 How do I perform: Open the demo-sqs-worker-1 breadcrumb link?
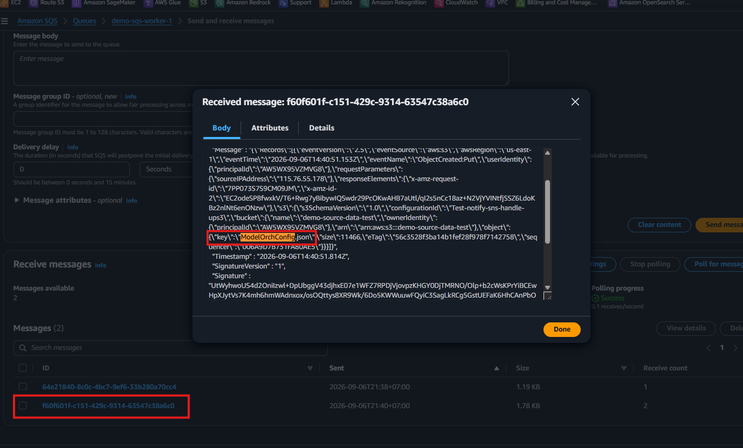point(141,21)
